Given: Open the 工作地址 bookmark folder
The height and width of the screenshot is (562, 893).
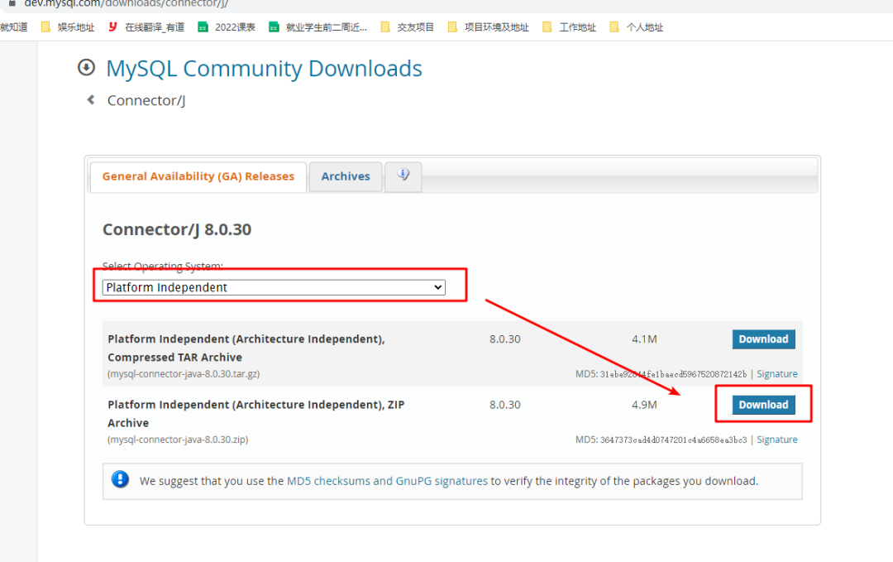Looking at the screenshot, I should (x=569, y=26).
